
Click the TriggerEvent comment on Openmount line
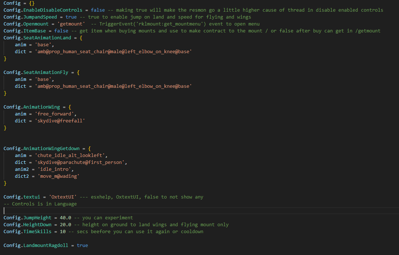[175, 24]
